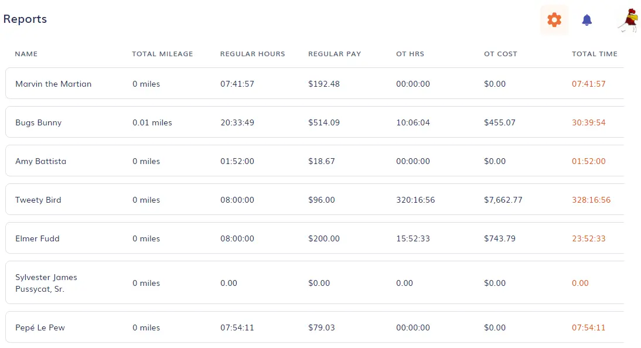Sort by REGULAR PAY column header
The width and height of the screenshot is (641, 348).
[335, 54]
